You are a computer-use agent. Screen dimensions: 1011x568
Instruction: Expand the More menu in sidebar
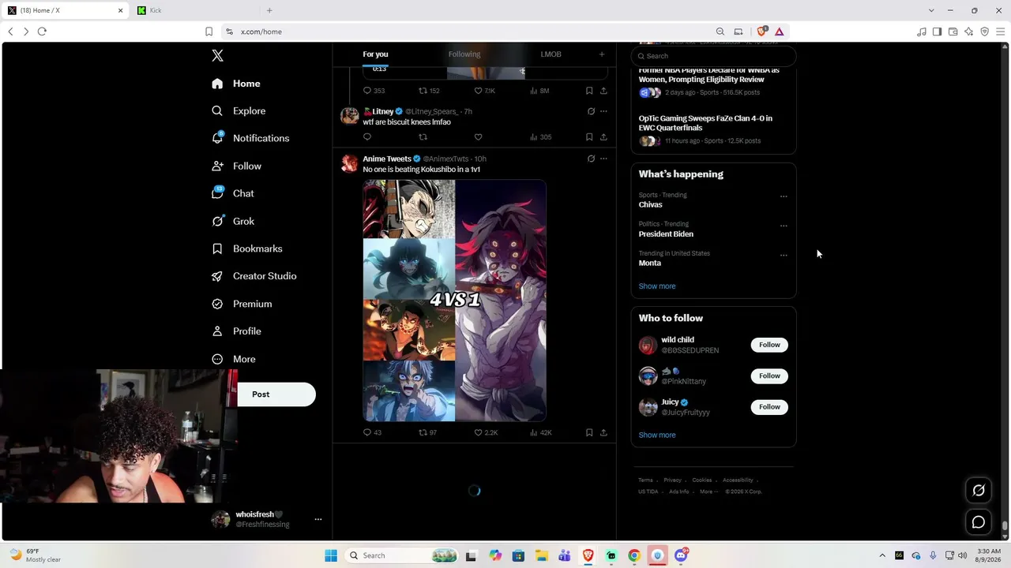click(234, 359)
